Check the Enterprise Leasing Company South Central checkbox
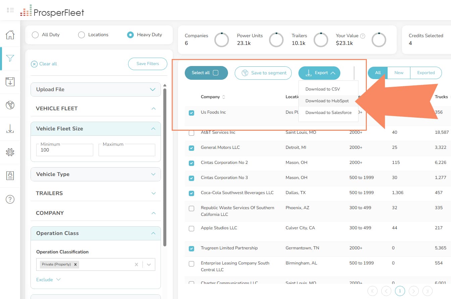 [191, 264]
